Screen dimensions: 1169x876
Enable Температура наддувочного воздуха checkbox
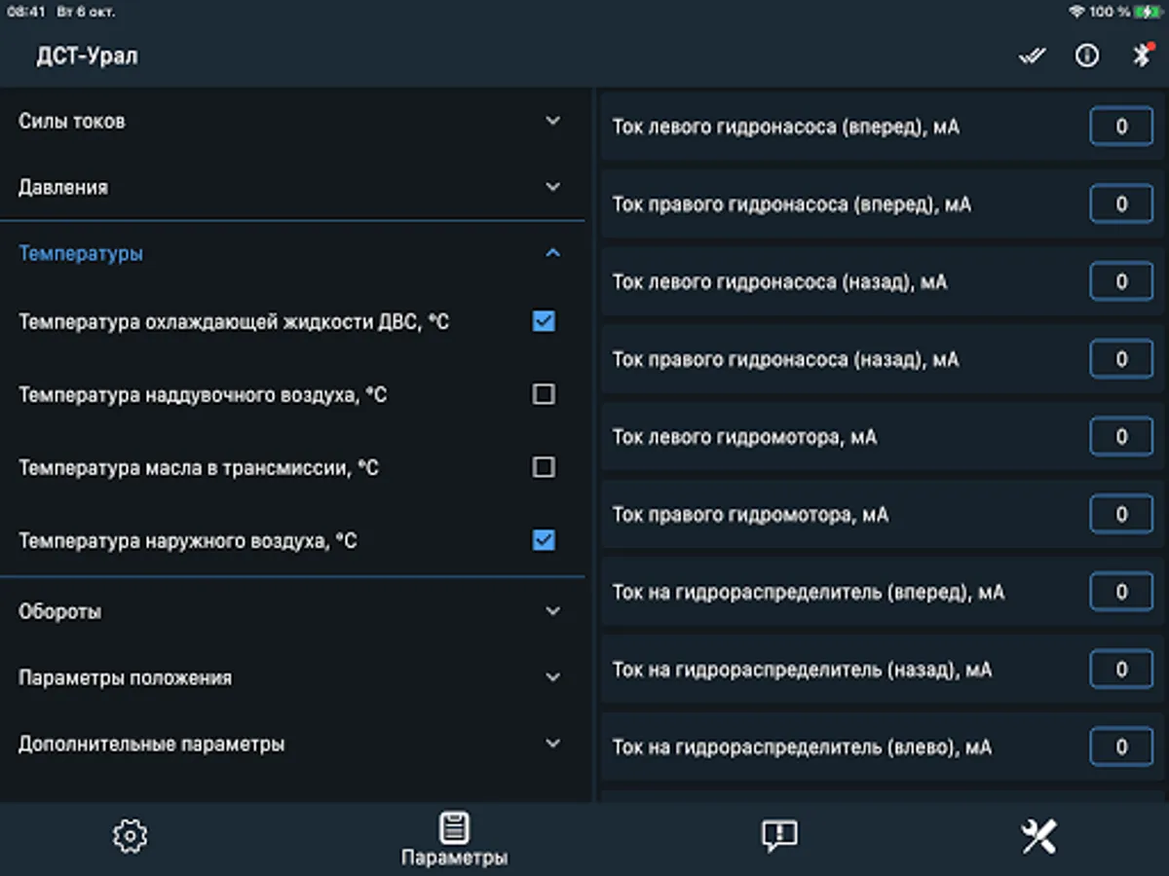(x=544, y=394)
